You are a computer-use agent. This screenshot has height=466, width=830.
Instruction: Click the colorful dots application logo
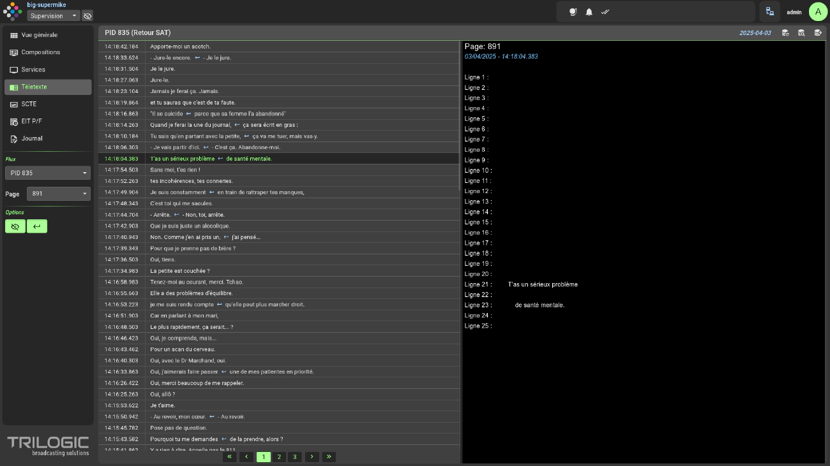pyautogui.click(x=12, y=11)
